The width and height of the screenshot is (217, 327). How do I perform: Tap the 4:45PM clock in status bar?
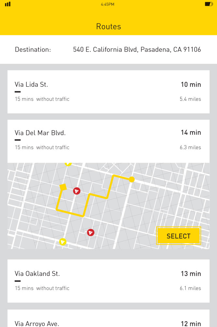click(x=108, y=4)
